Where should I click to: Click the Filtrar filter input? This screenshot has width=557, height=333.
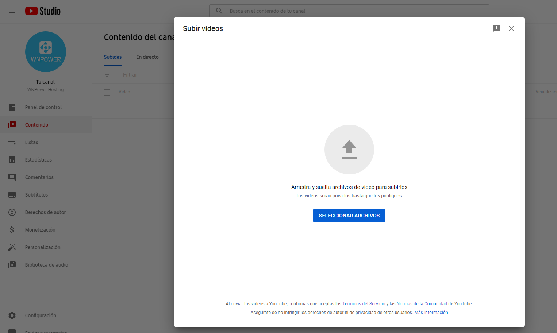click(130, 75)
